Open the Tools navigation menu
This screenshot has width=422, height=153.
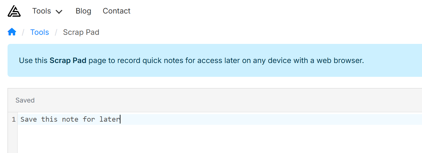pyautogui.click(x=42, y=11)
